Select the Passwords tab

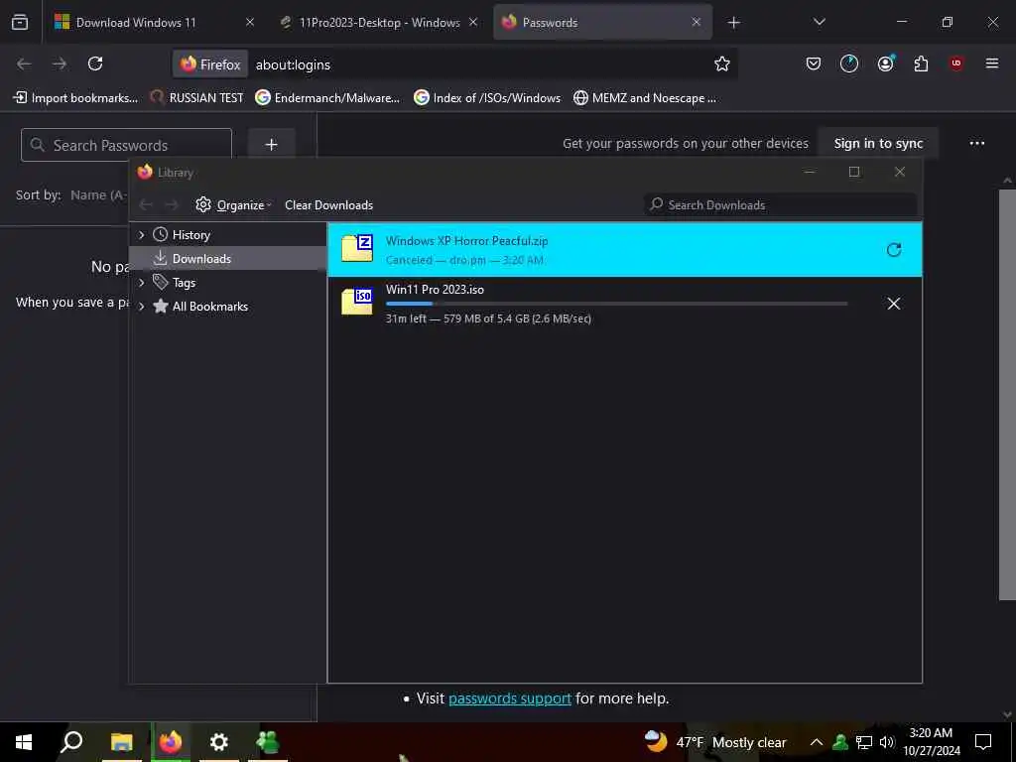[x=602, y=22]
